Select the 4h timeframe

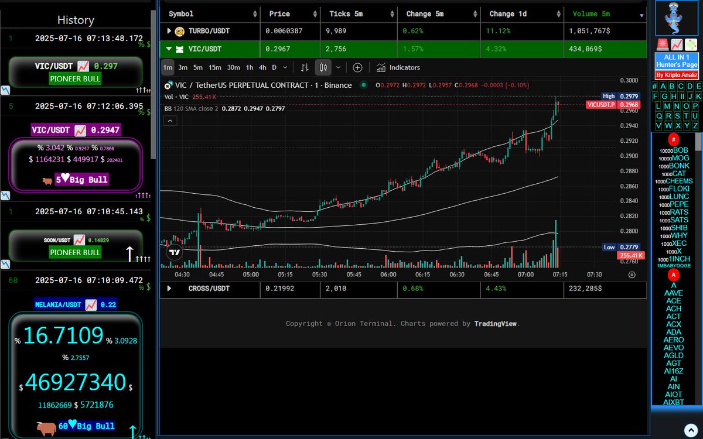click(x=263, y=67)
